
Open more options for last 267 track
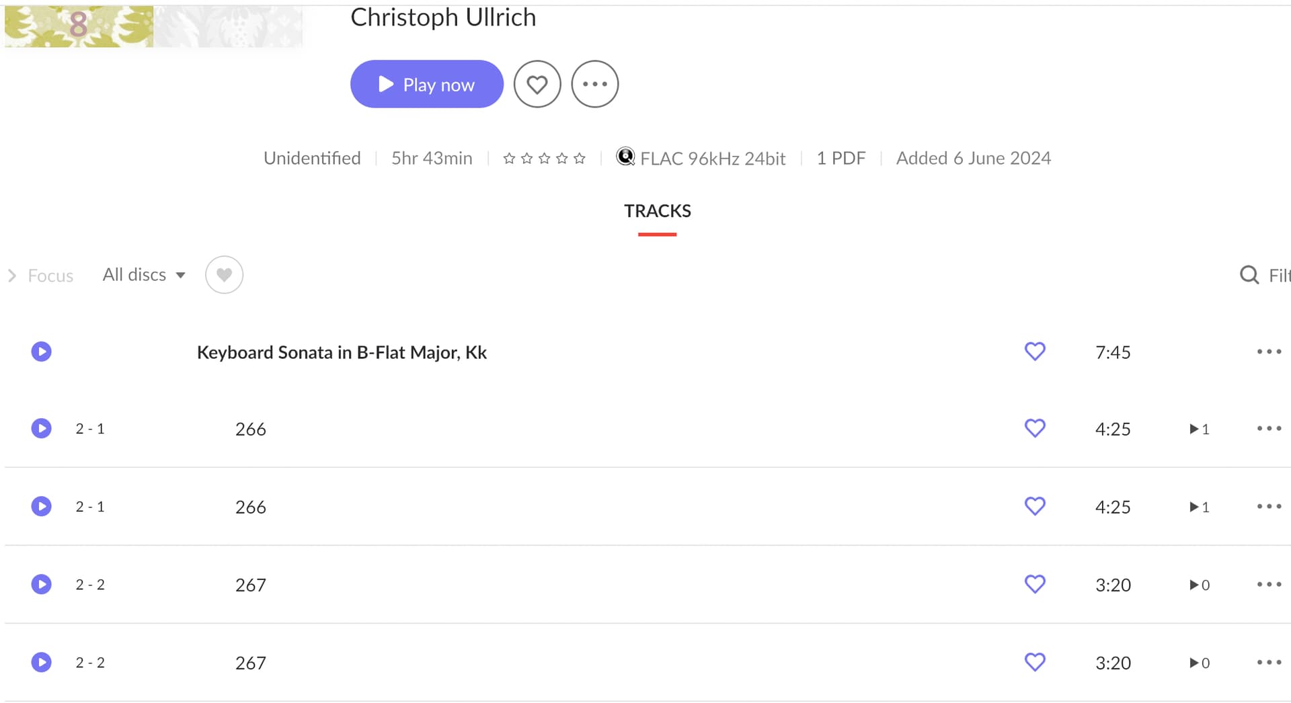pos(1269,662)
